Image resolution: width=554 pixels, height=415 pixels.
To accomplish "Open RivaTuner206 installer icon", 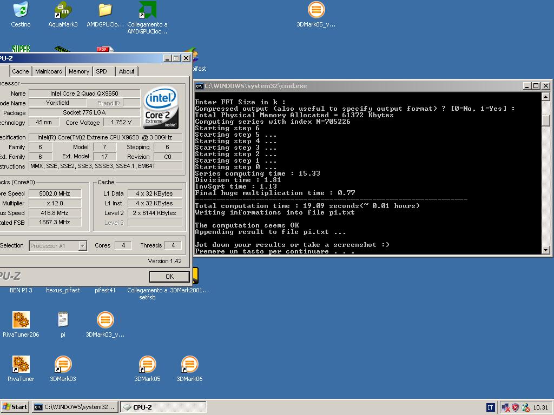I will tap(21, 320).
